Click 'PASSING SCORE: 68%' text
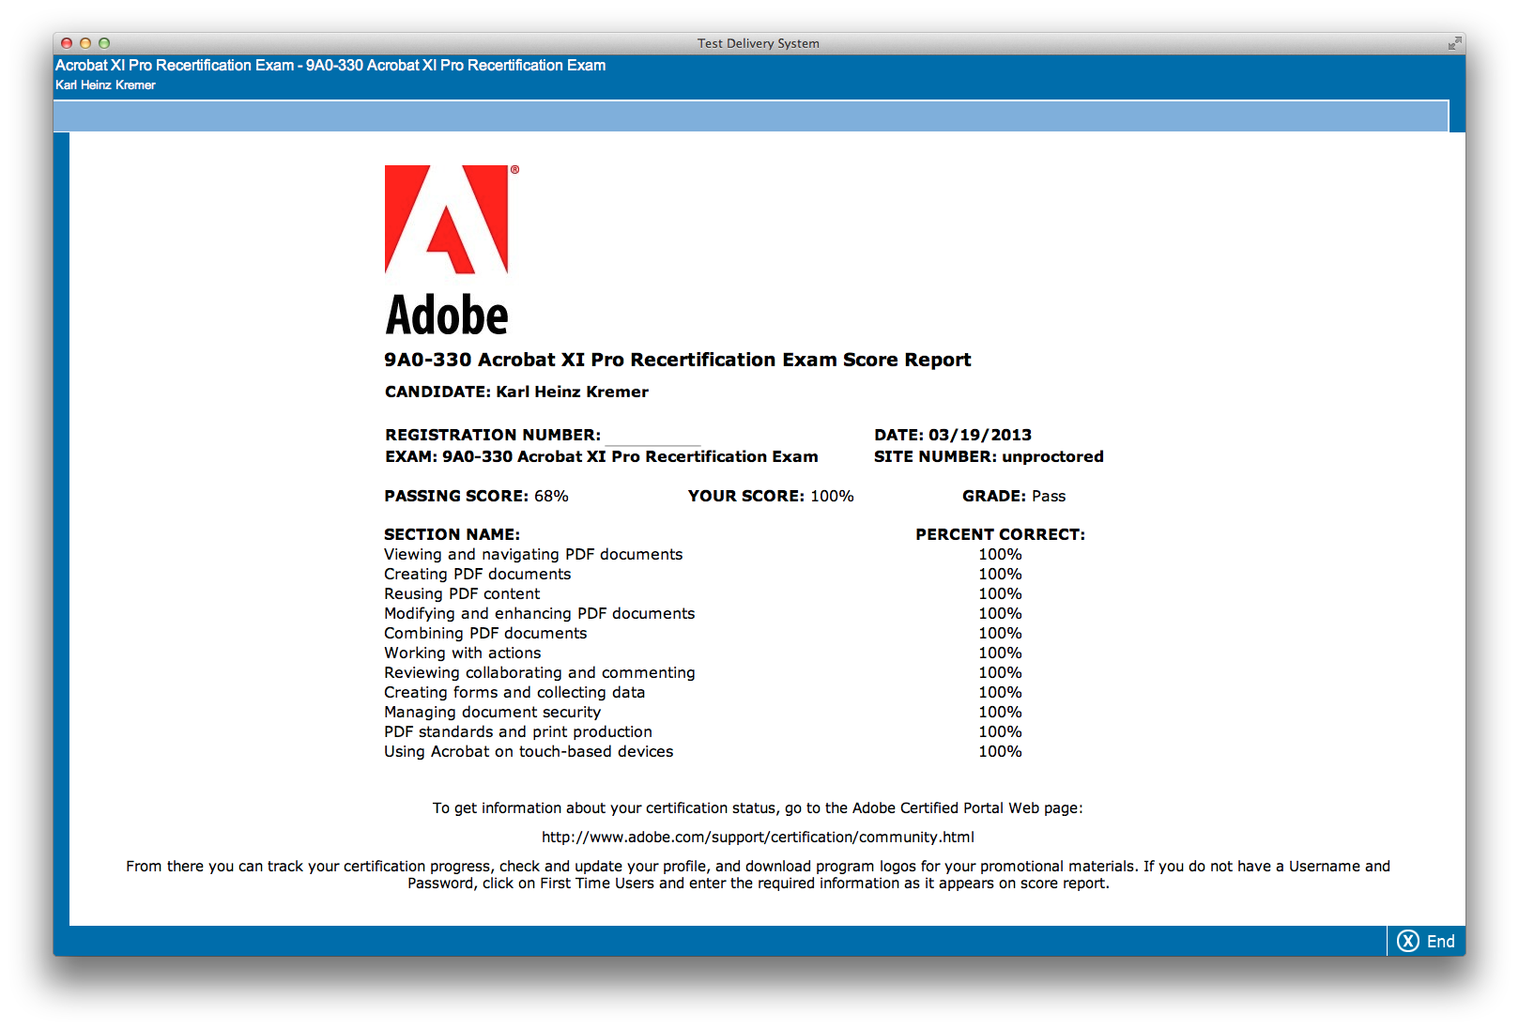 point(476,496)
